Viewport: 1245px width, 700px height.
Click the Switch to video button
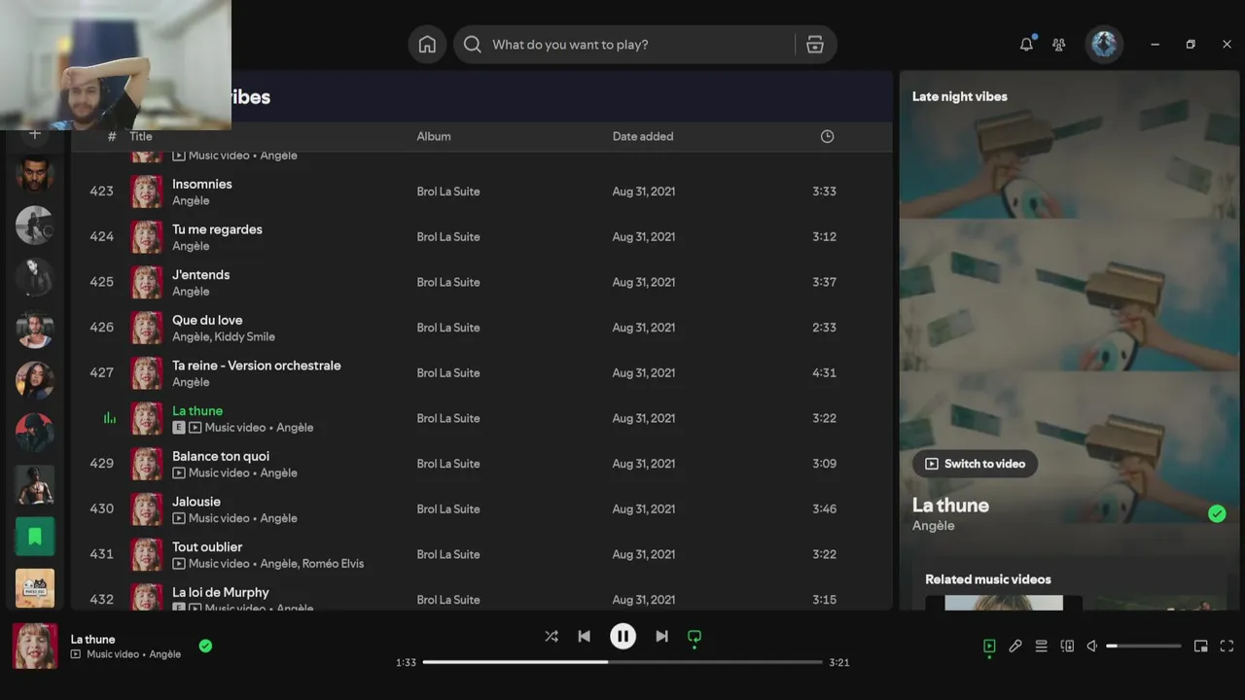(975, 464)
